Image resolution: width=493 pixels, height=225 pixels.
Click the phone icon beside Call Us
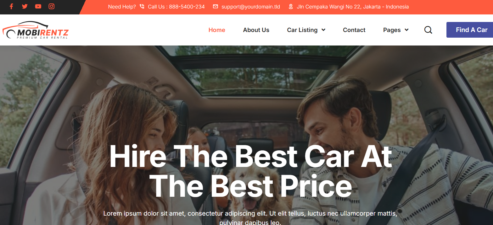point(142,7)
